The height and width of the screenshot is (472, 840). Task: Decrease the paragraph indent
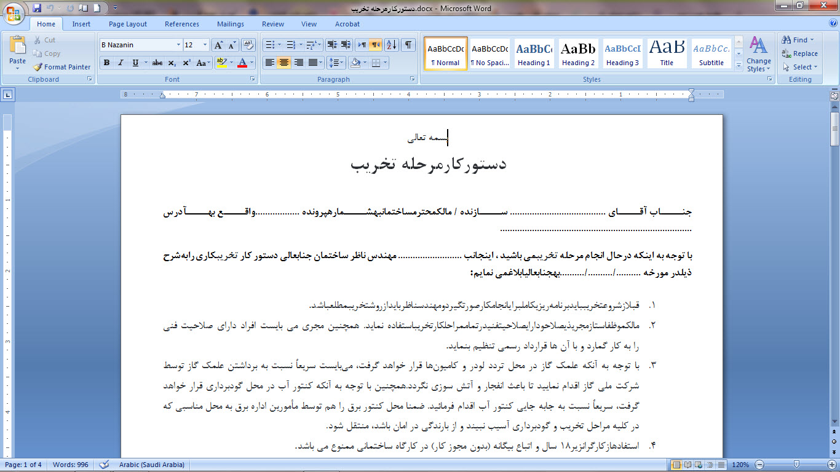(331, 45)
